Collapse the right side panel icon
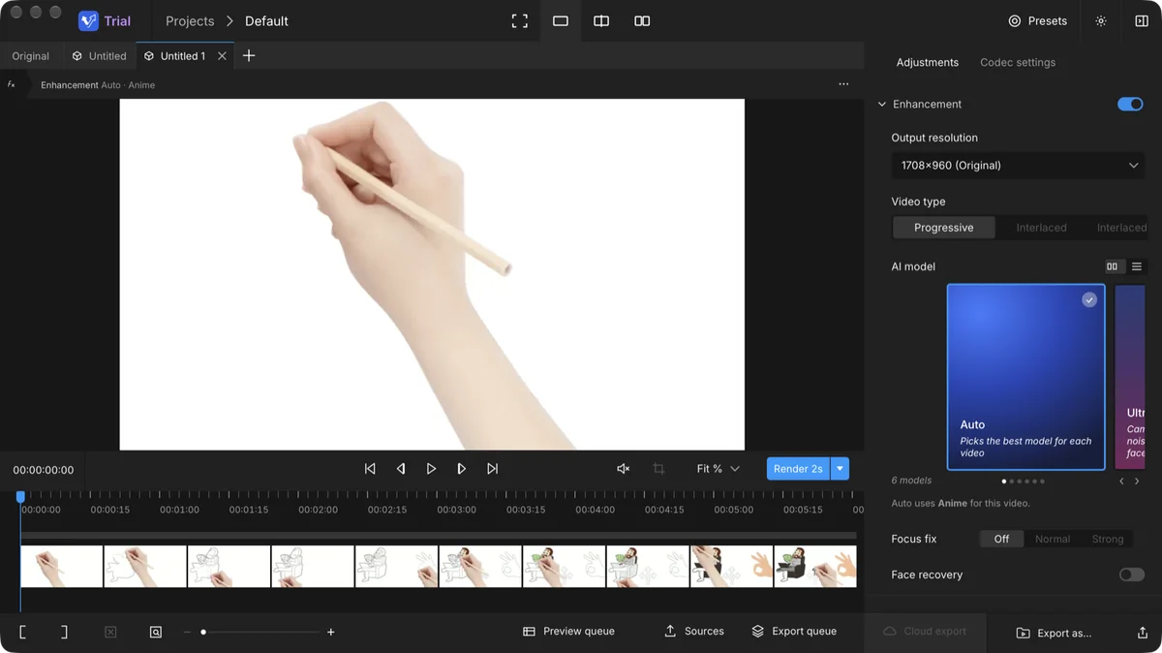The width and height of the screenshot is (1162, 653). [x=1142, y=21]
